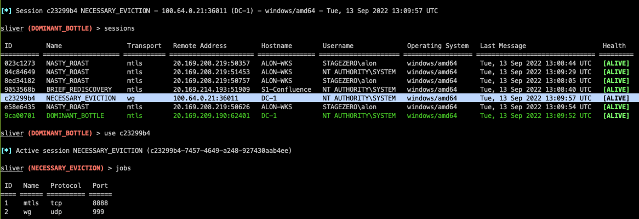Viewport: 639px width, 219px height.
Task: Select remote address 20.169.208.219:51453
Action: tap(212, 72)
